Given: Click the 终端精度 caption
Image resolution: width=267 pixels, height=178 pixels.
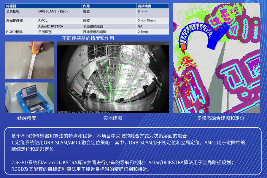Looking at the screenshot, I should click(x=27, y=118).
